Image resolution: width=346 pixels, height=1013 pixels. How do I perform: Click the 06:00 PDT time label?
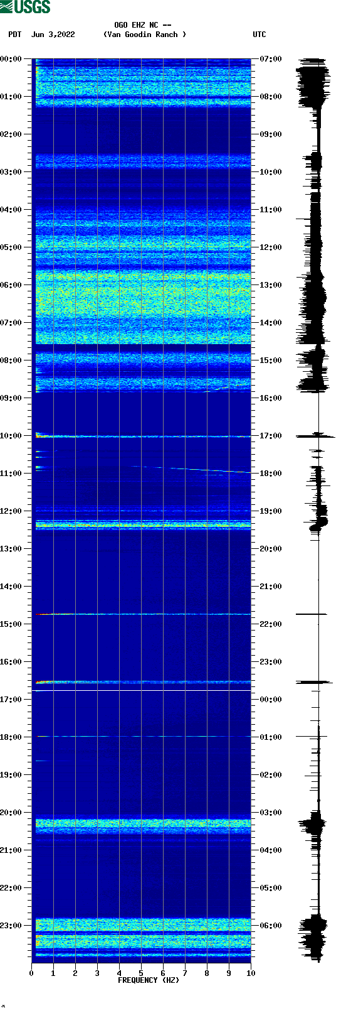[11, 285]
